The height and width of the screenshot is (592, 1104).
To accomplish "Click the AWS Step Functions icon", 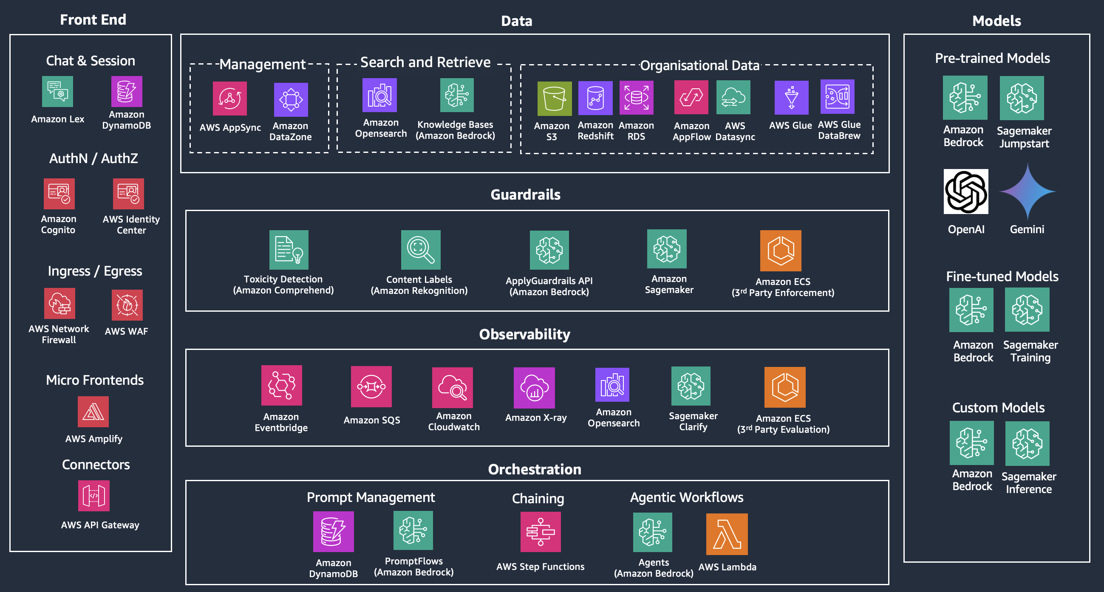I will (x=540, y=532).
